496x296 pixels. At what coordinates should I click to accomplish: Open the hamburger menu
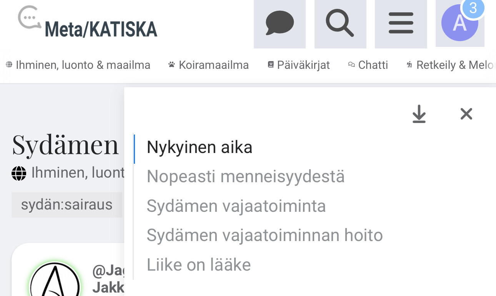click(401, 24)
